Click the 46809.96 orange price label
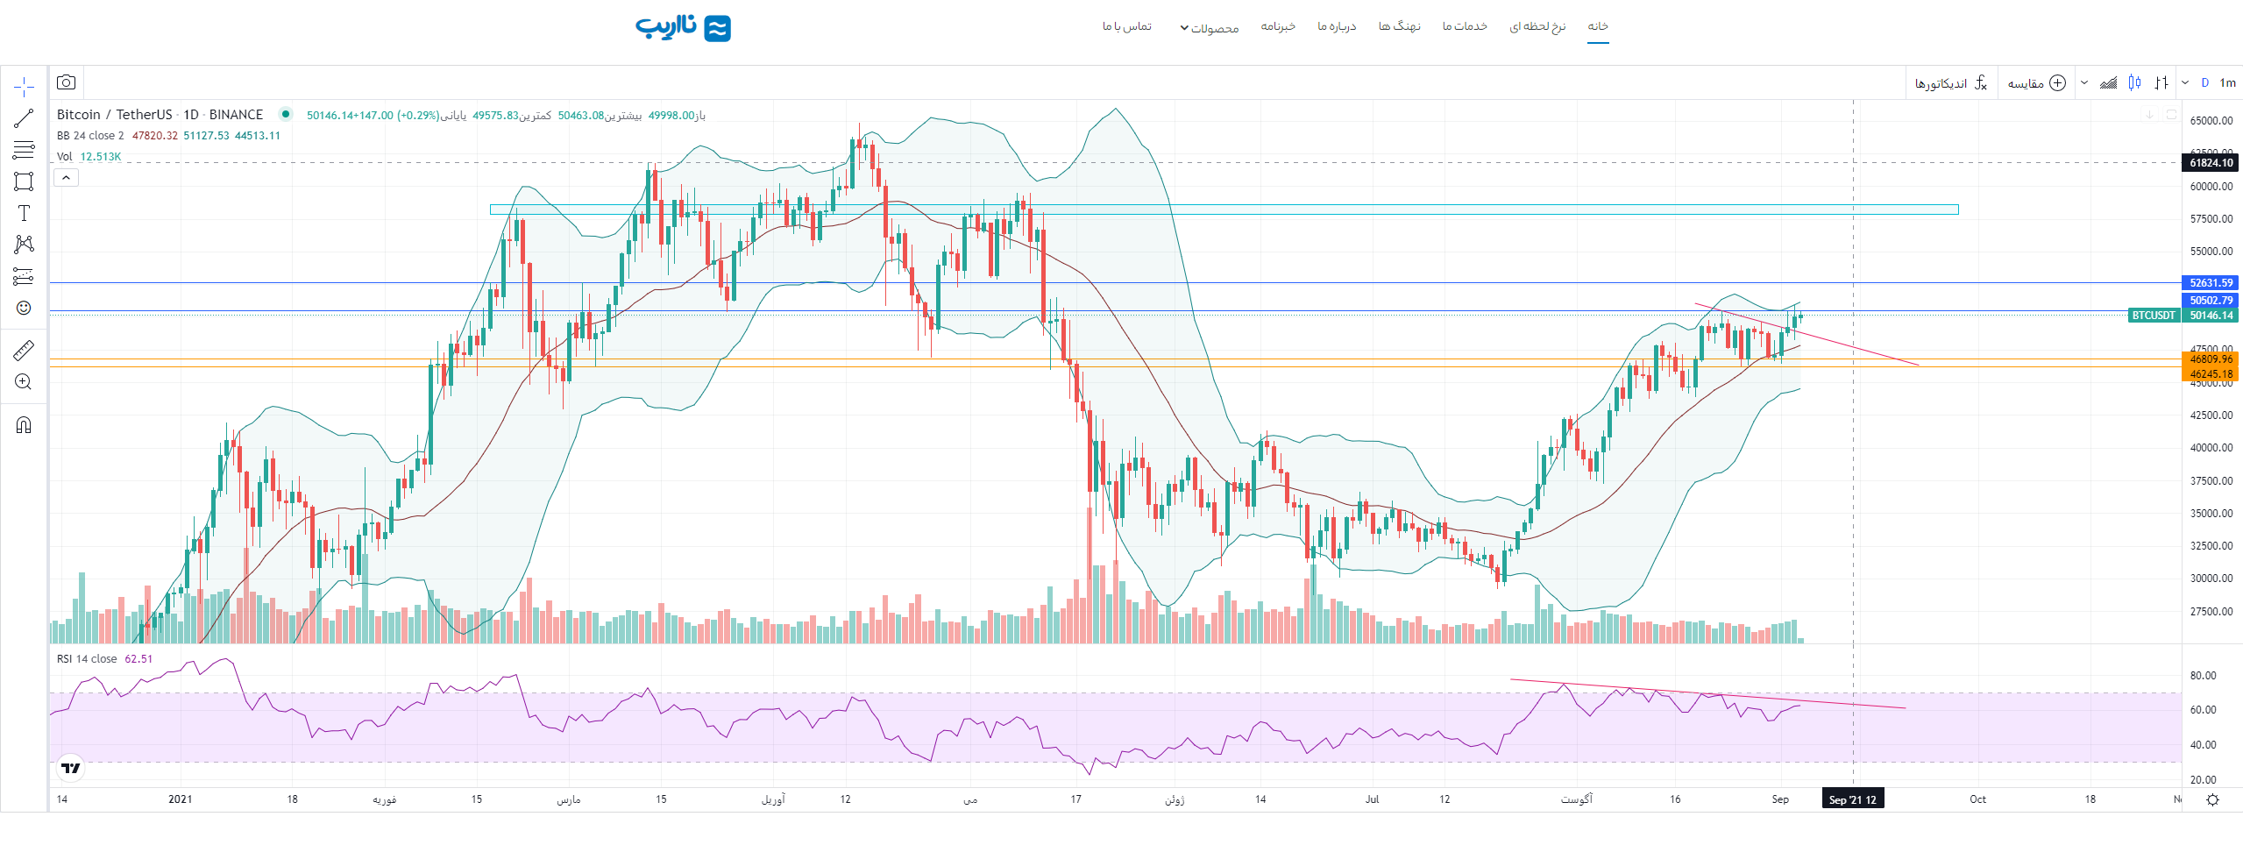 (x=2210, y=359)
